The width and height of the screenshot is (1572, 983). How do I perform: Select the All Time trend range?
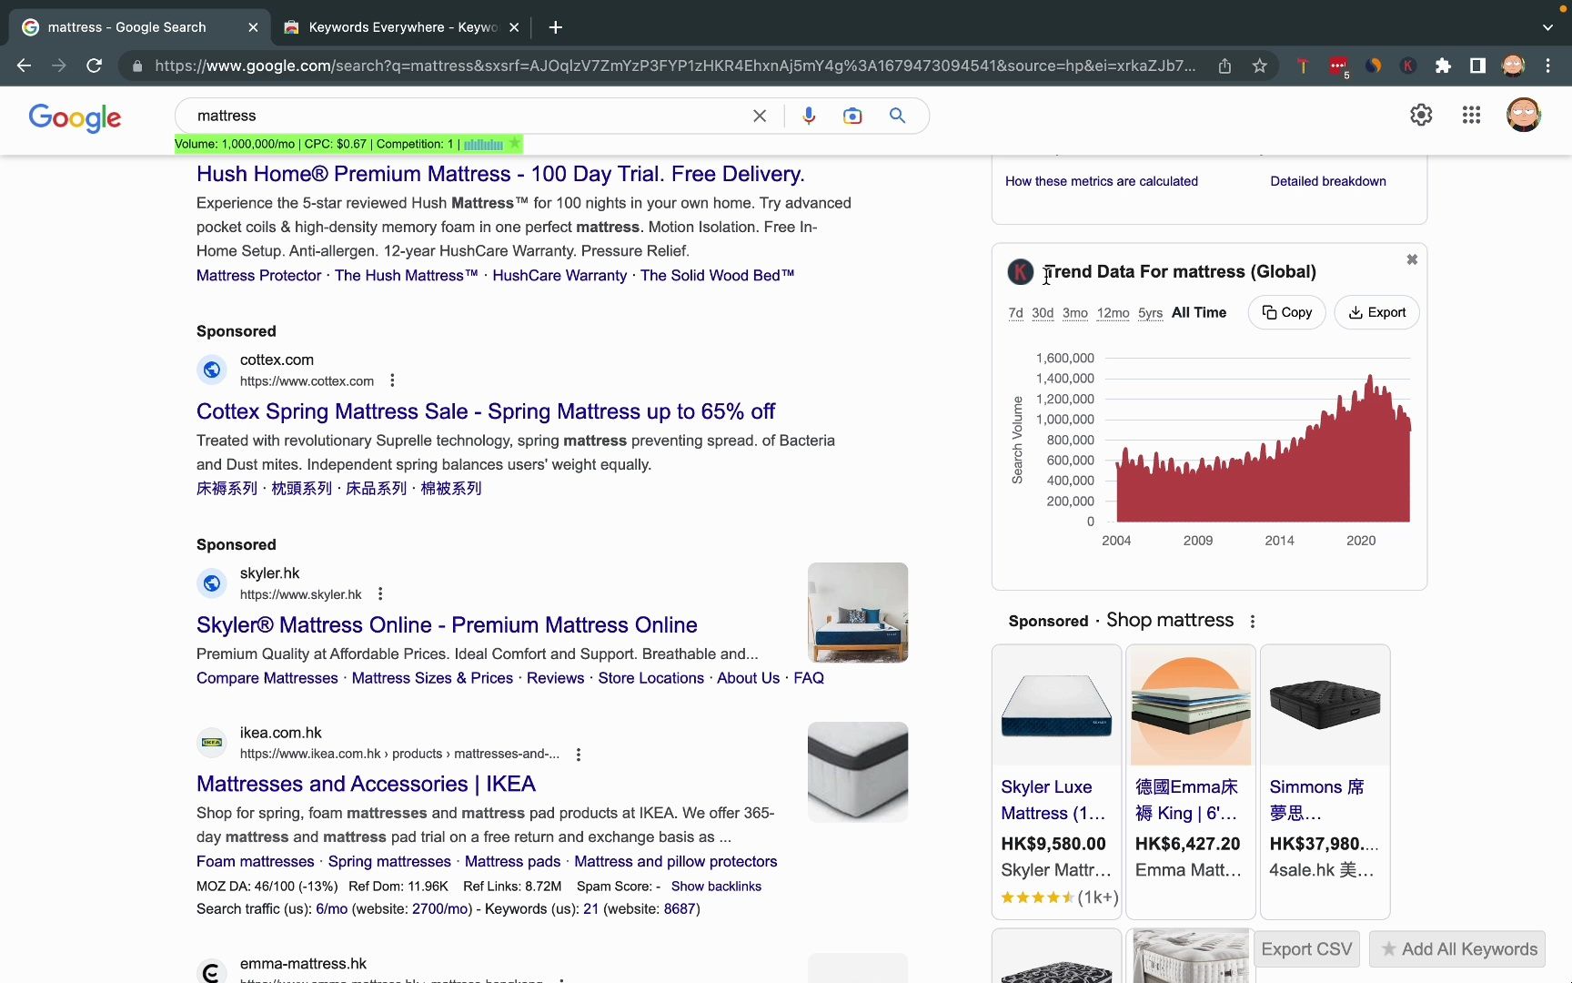click(x=1199, y=312)
